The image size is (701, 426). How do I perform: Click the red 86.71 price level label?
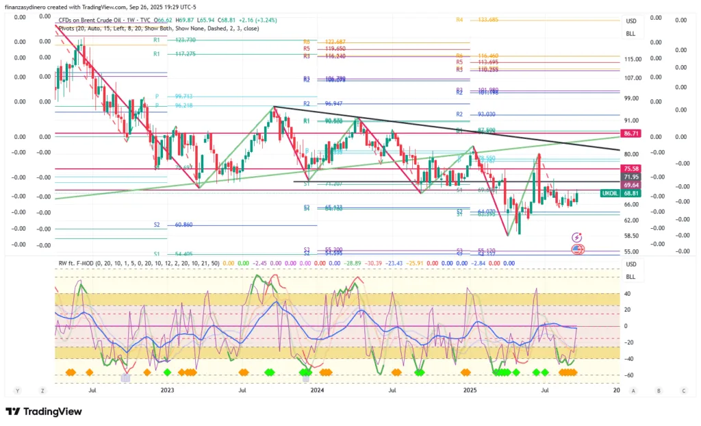click(630, 133)
